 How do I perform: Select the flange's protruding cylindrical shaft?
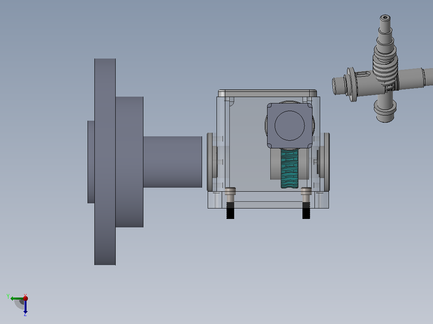point(173,162)
